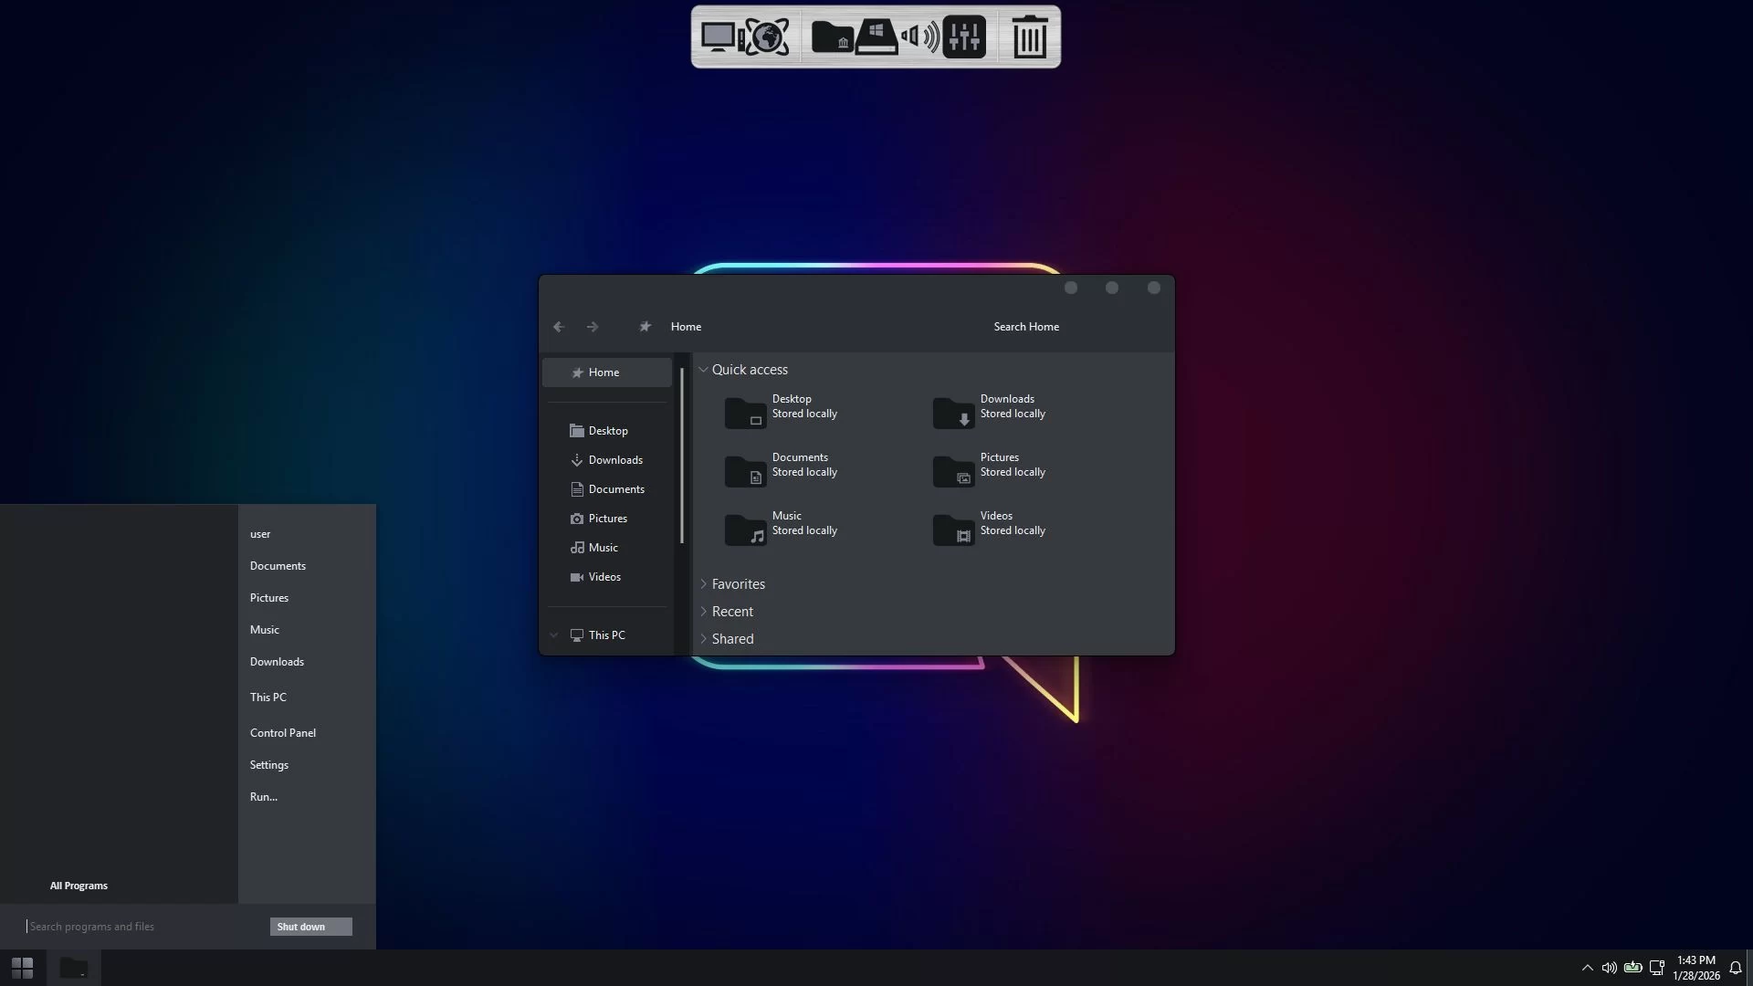Viewport: 1753px width, 986px height.
Task: Expand the Recent section
Action: click(x=704, y=612)
